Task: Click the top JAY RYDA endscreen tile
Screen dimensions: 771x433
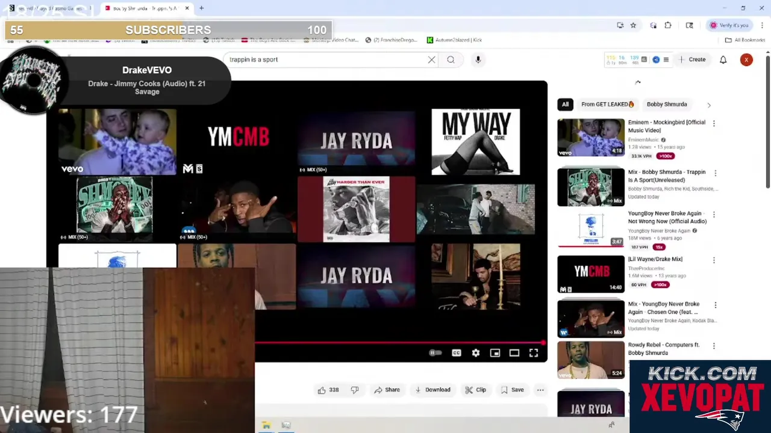Action: point(357,142)
